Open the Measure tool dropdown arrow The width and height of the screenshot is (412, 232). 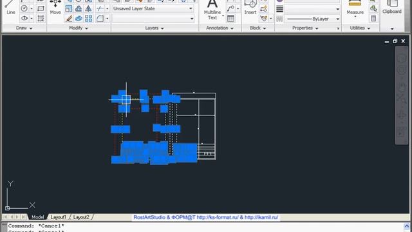tap(355, 17)
